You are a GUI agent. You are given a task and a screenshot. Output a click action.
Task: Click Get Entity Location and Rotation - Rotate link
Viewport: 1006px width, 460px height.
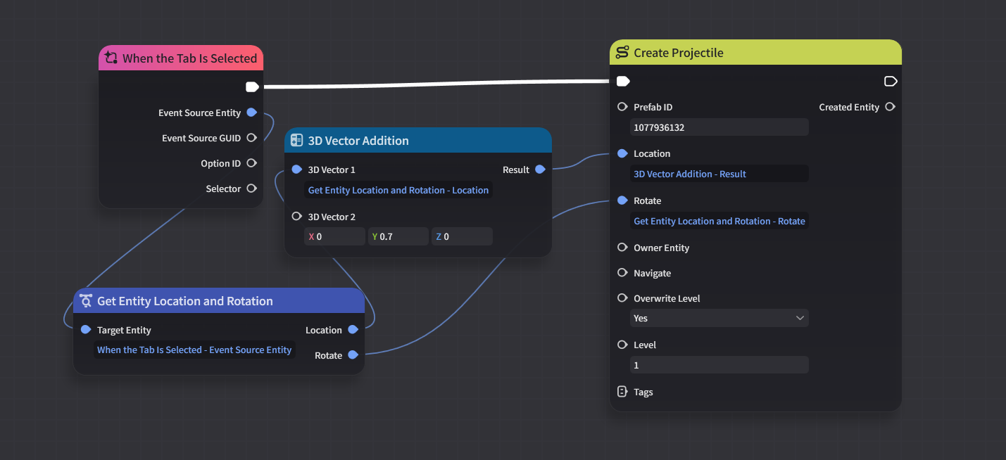(719, 221)
